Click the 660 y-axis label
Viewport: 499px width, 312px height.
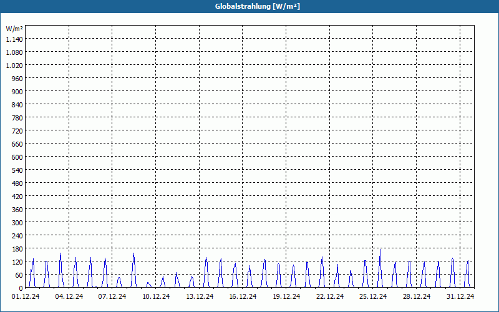17,144
